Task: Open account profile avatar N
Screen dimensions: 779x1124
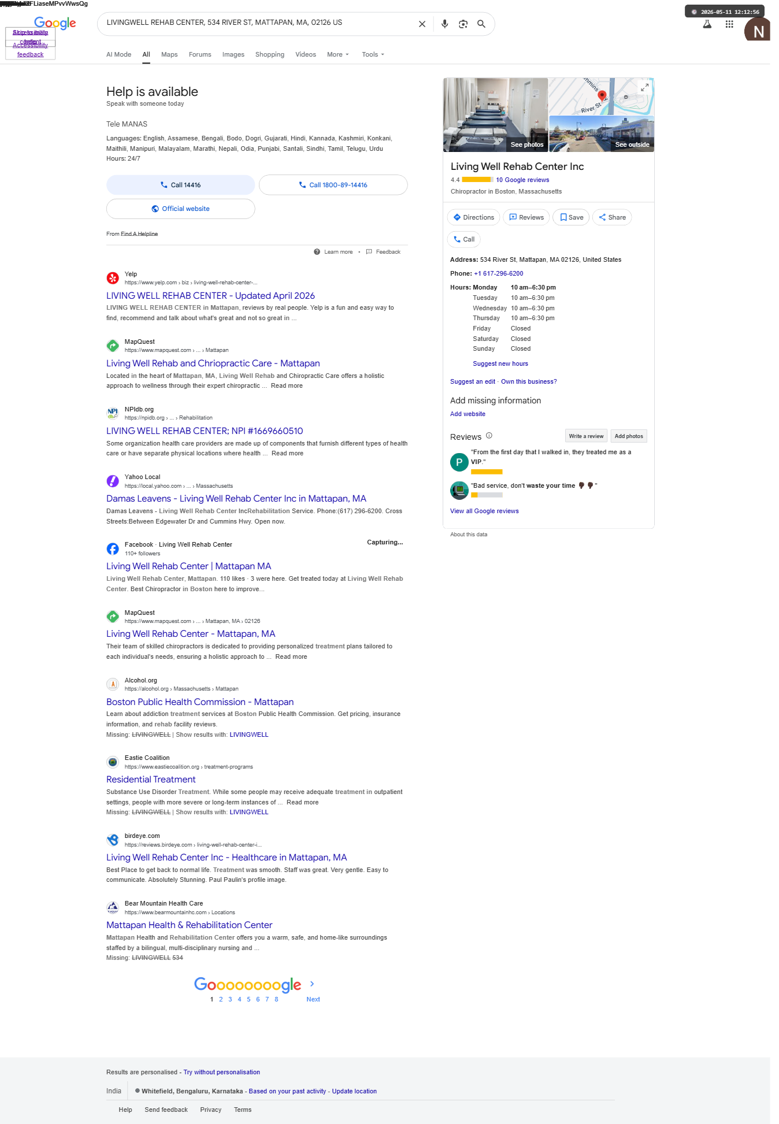Action: (x=757, y=29)
